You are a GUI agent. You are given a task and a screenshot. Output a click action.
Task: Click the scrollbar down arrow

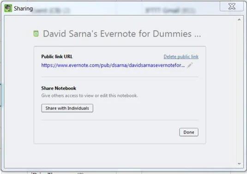pyautogui.click(x=239, y=164)
